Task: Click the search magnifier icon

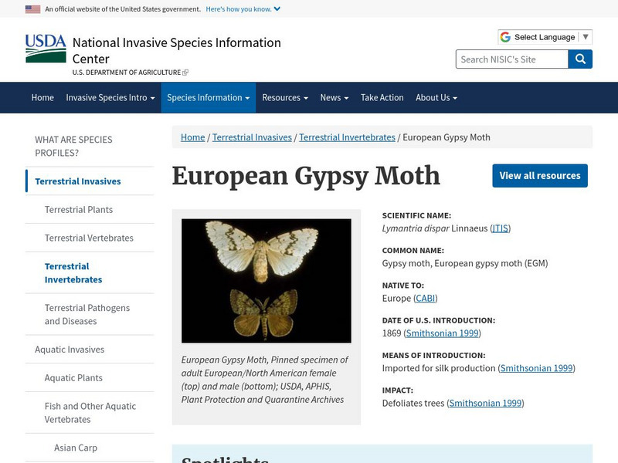Action: tap(579, 58)
